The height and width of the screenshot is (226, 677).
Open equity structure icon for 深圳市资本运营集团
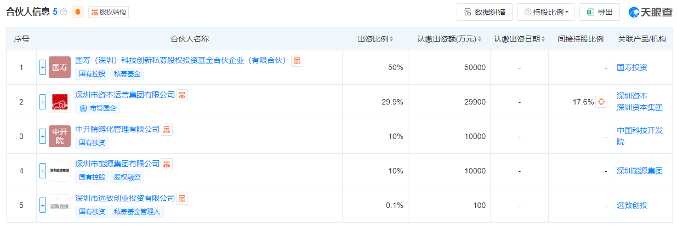[182, 95]
